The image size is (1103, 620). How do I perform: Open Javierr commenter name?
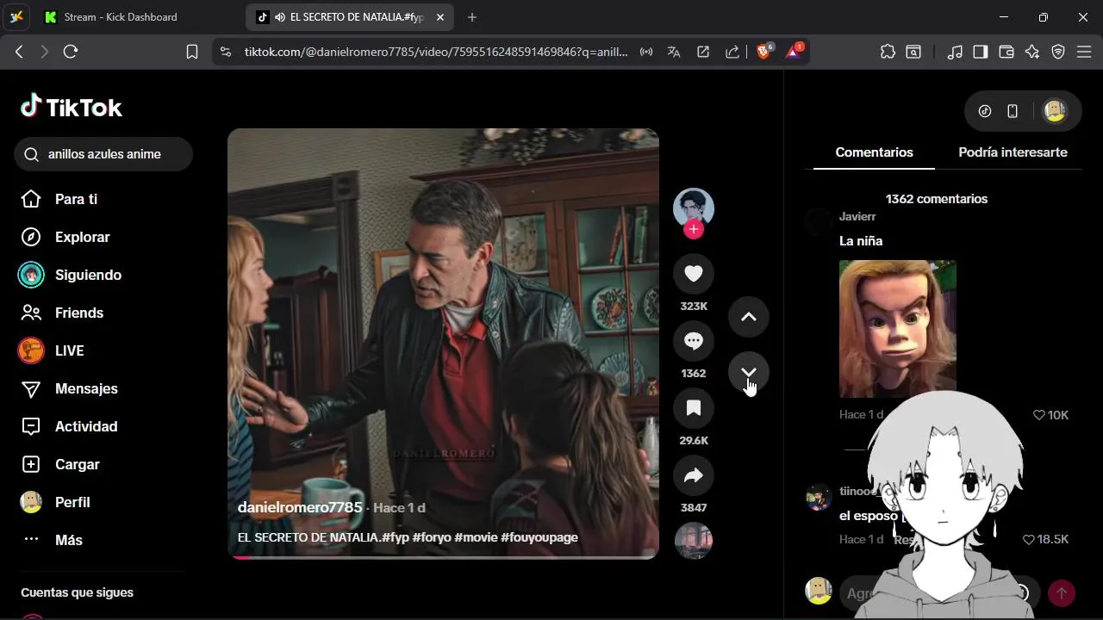pyautogui.click(x=857, y=216)
